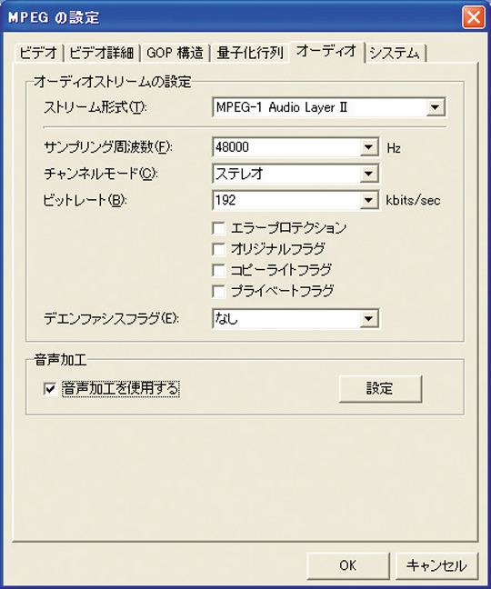Open the システム tab
The height and width of the screenshot is (589, 491).
[395, 53]
